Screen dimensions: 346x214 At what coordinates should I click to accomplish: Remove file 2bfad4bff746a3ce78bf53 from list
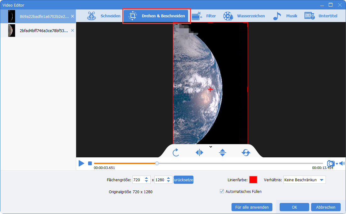[x=72, y=31]
